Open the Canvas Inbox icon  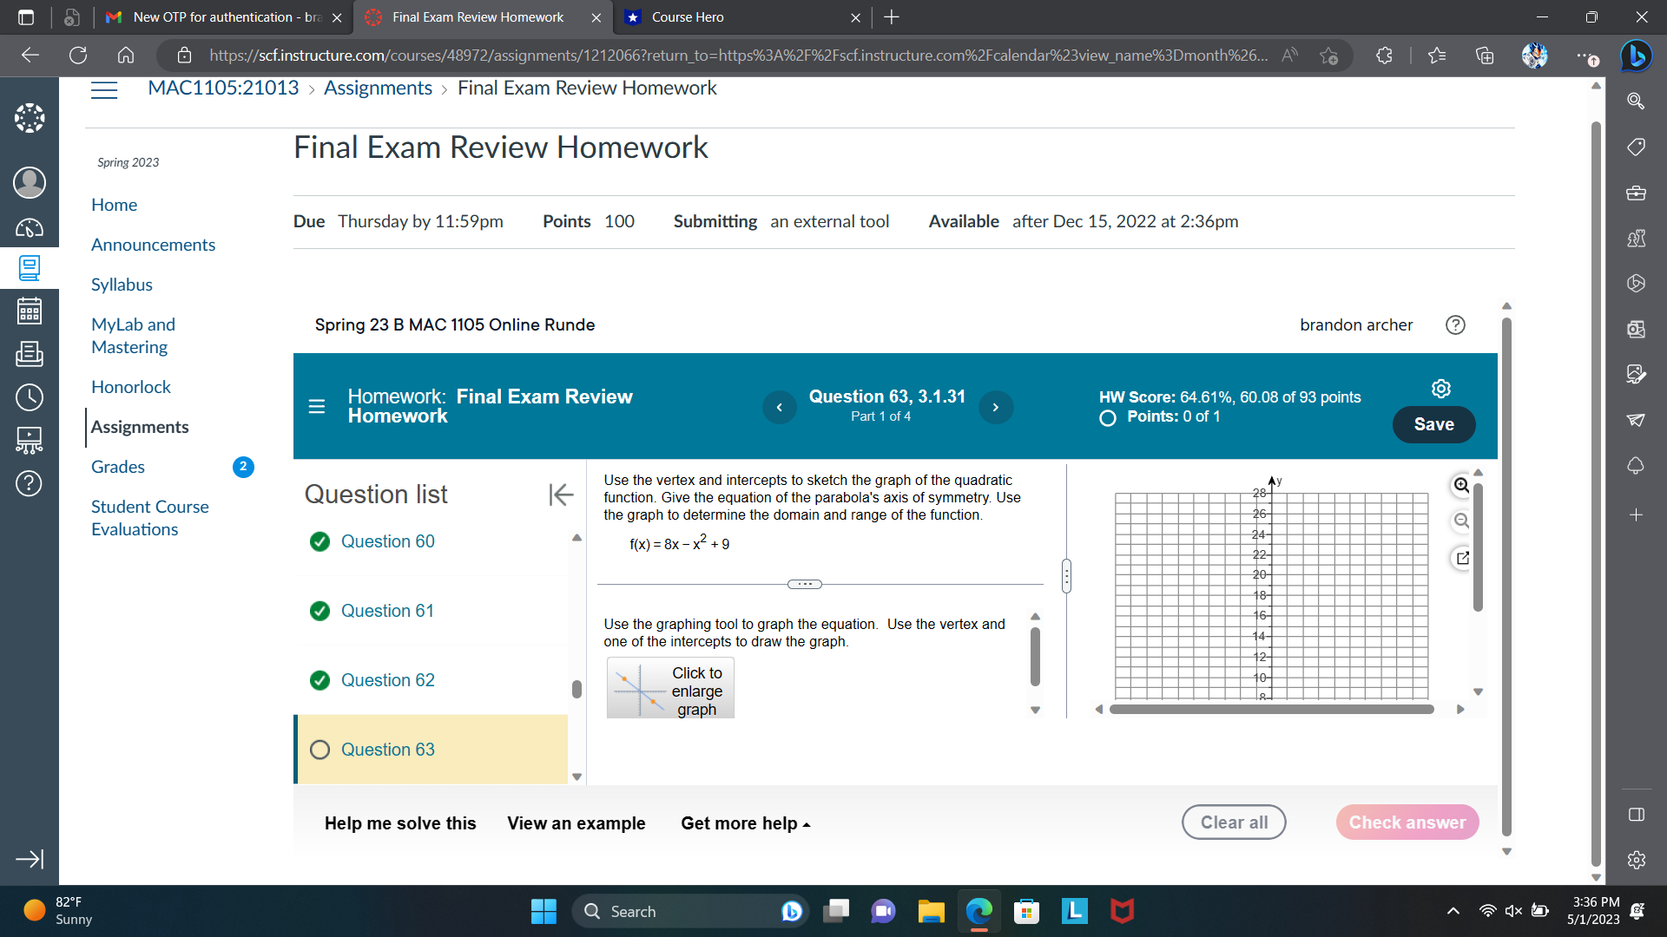click(x=29, y=354)
